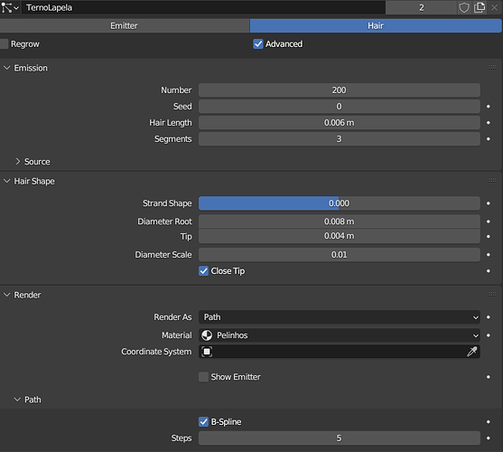This screenshot has height=452, width=503.
Task: Click the eyedropper in Coordinate System field
Action: (472, 352)
